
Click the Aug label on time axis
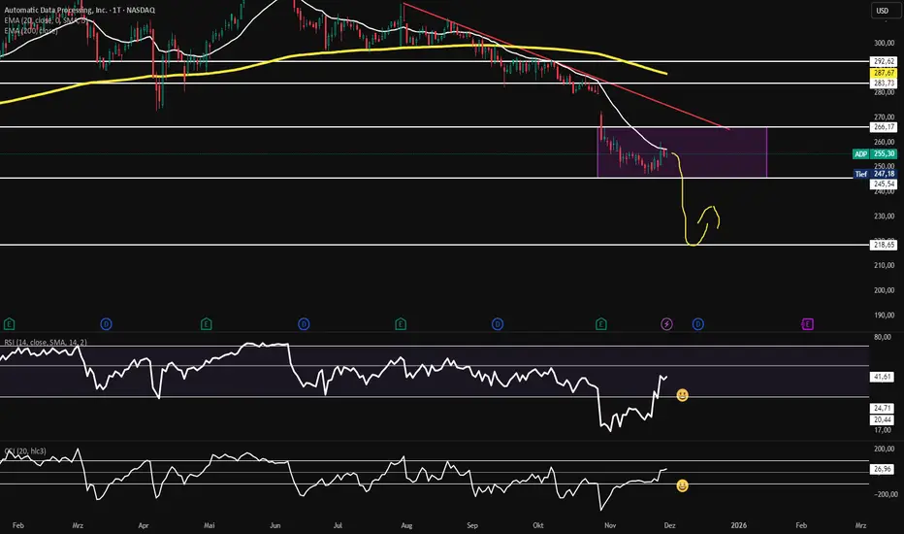coord(406,525)
